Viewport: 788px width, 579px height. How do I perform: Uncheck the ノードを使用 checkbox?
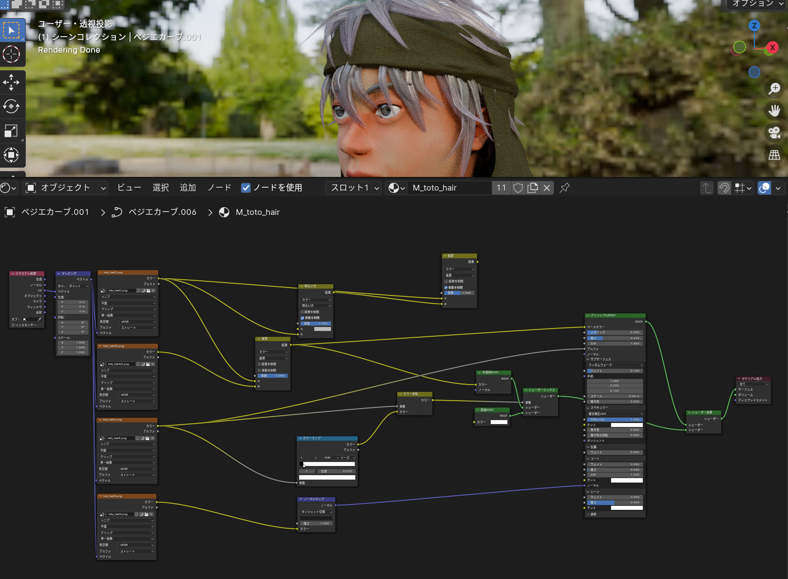pyautogui.click(x=246, y=188)
